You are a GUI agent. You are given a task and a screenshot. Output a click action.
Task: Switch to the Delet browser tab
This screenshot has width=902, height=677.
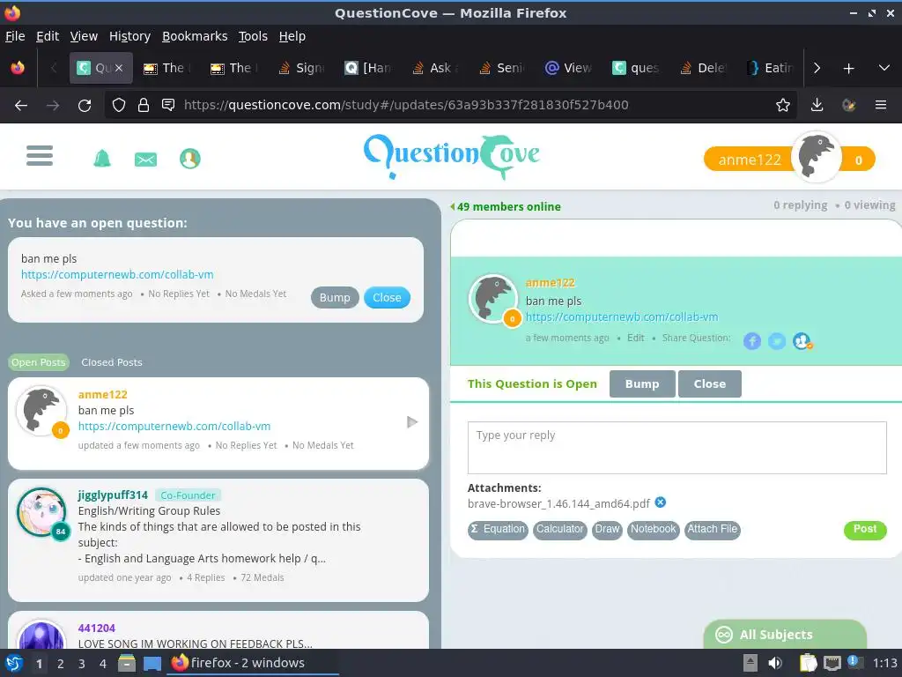pos(703,68)
